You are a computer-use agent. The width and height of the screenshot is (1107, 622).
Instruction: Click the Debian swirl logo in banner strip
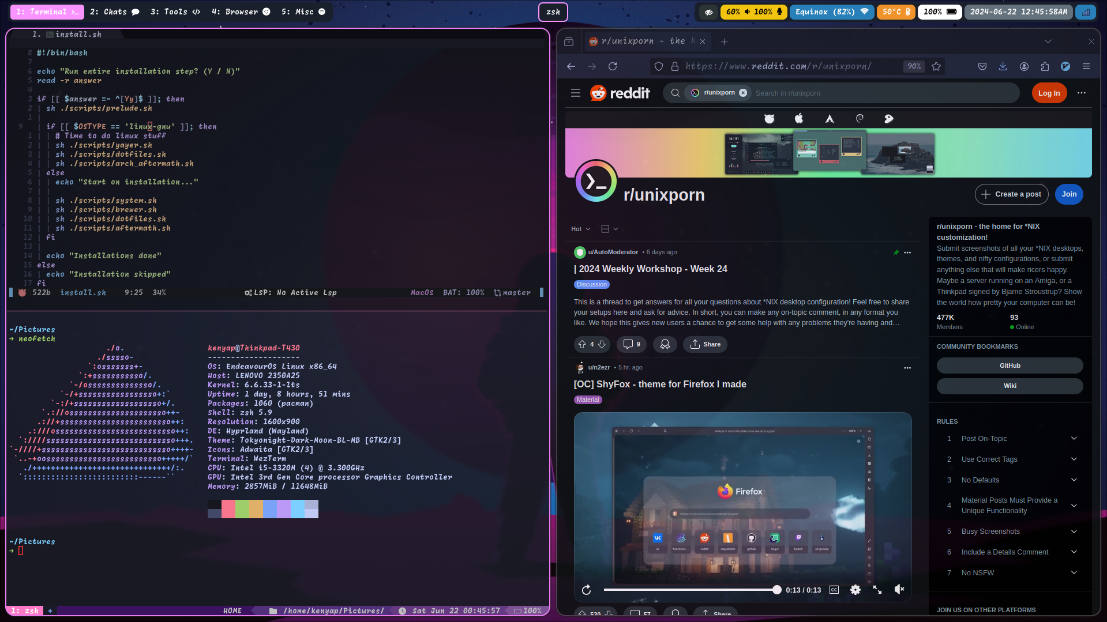tap(860, 119)
